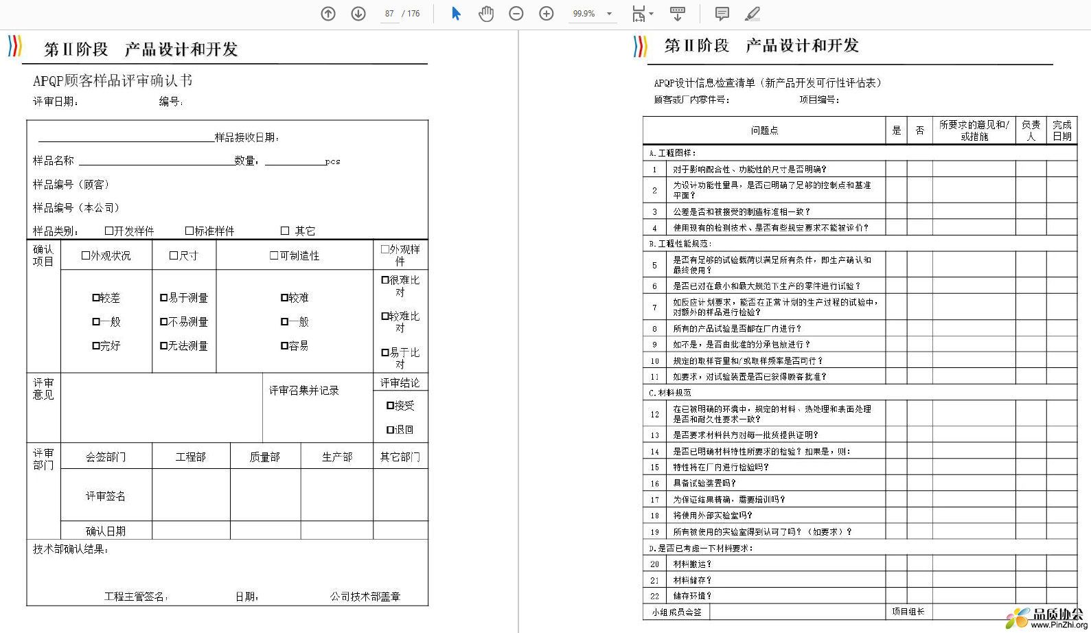The image size is (1091, 633).
Task: Click the C.材料规范 section row
Action: coord(860,393)
